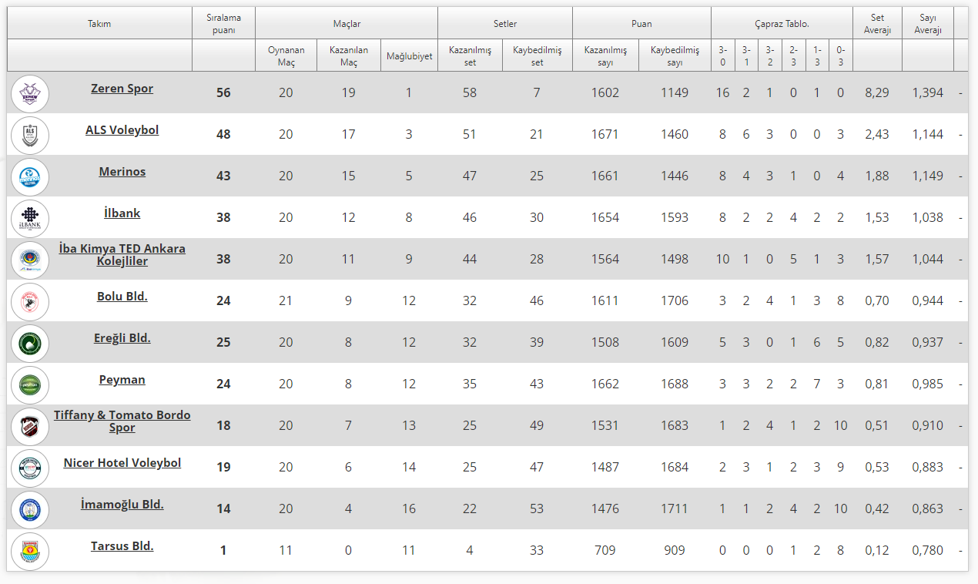978x584 pixels.
Task: Click the Kaybedilmiş set subheader
Action: [537, 56]
